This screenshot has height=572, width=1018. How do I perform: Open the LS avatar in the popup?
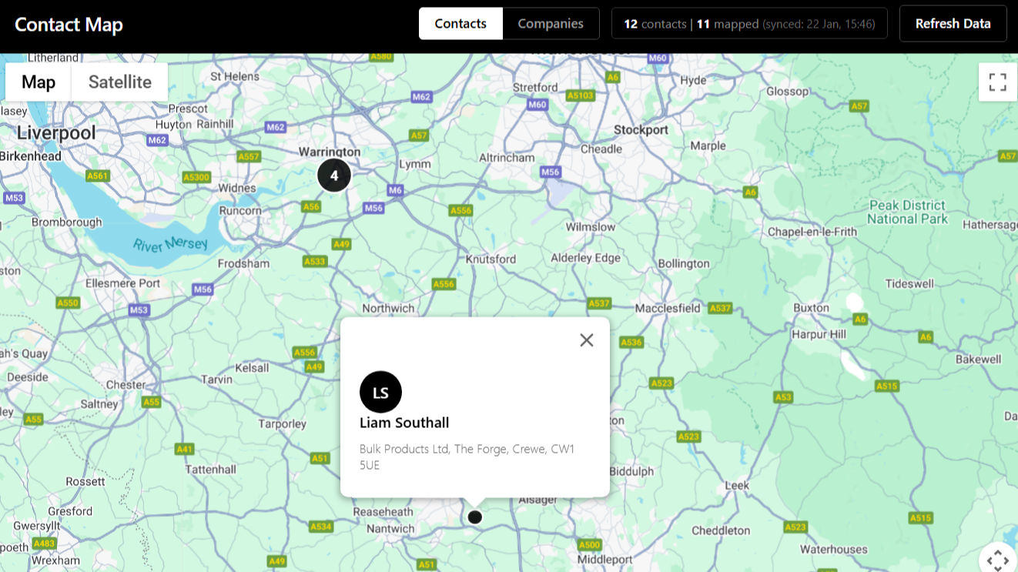coord(381,392)
